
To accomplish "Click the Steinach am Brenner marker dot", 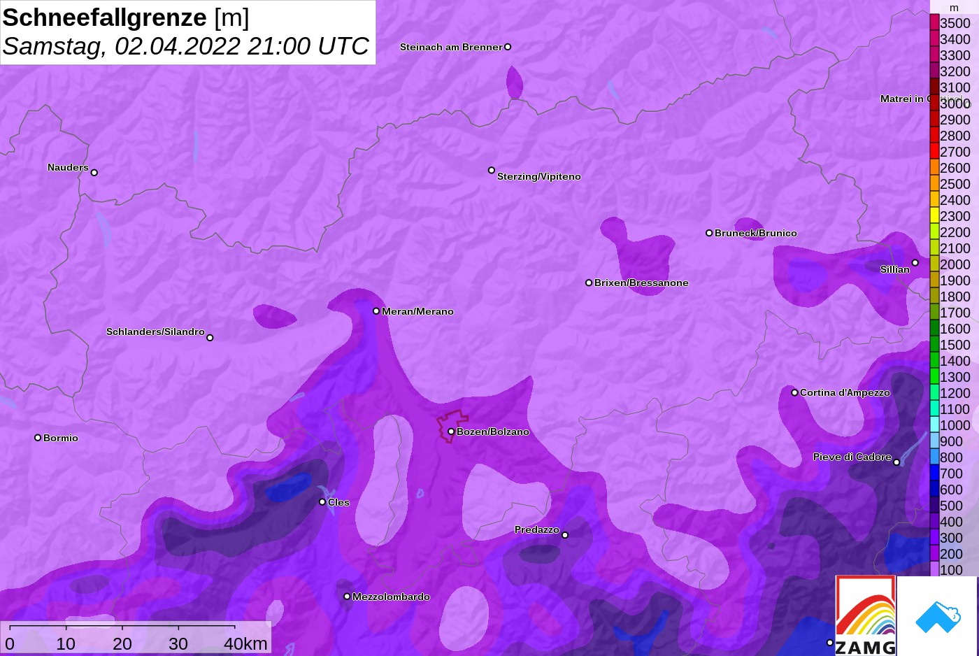I will click(x=508, y=47).
